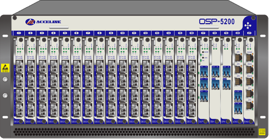The width and height of the screenshot is (269, 139).
Task: Select slot number 21 label
Action: click(x=249, y=33)
